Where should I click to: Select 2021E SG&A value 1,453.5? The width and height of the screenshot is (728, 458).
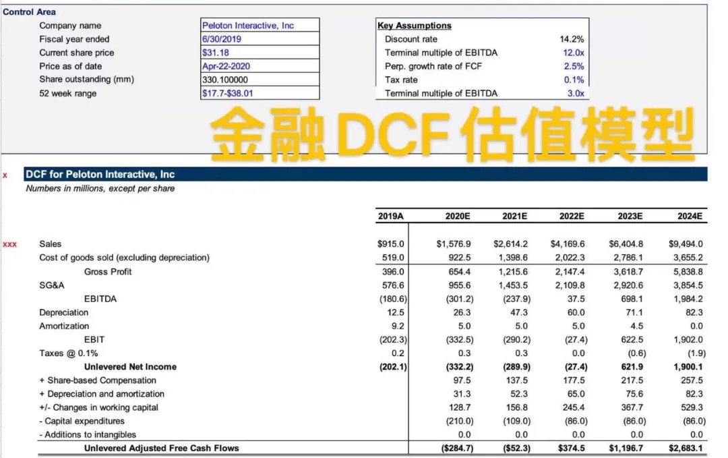click(x=513, y=285)
